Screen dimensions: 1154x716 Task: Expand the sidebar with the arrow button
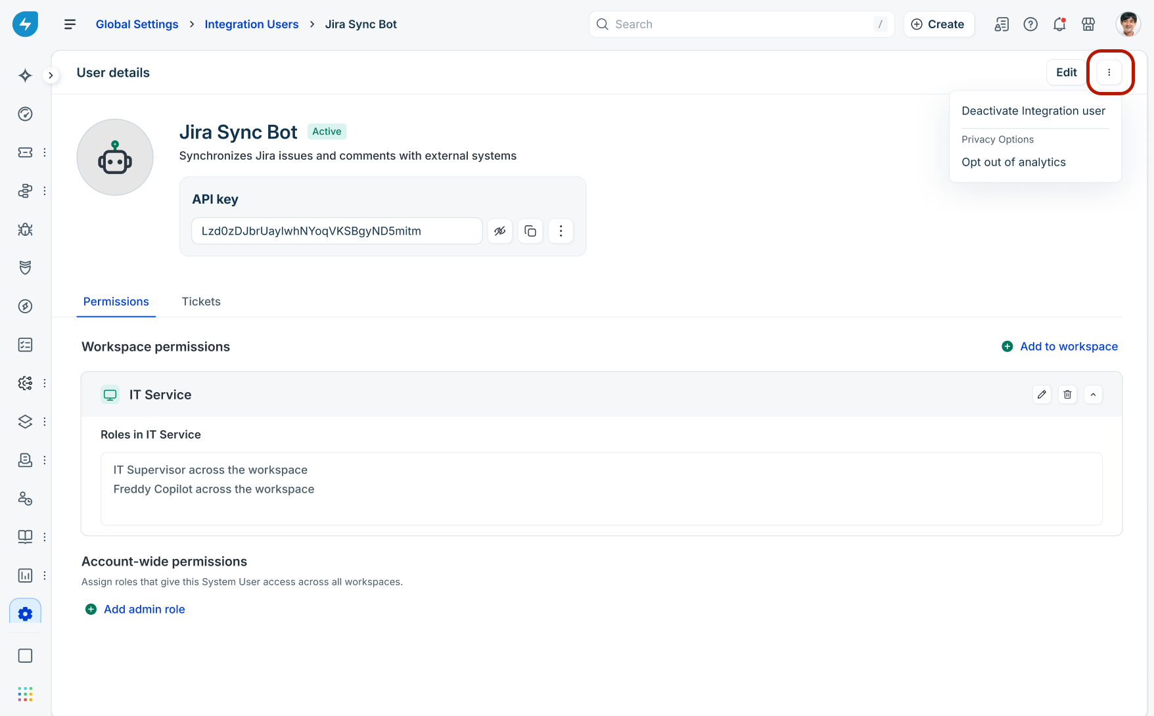pos(51,76)
